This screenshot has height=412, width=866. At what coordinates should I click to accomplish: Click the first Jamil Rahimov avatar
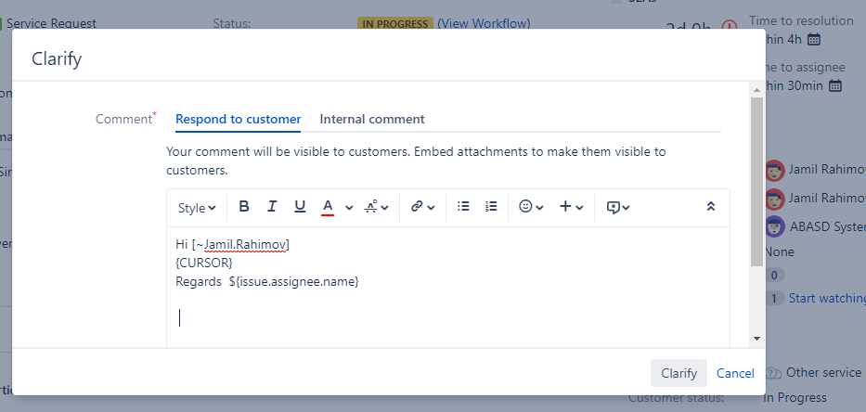click(774, 171)
